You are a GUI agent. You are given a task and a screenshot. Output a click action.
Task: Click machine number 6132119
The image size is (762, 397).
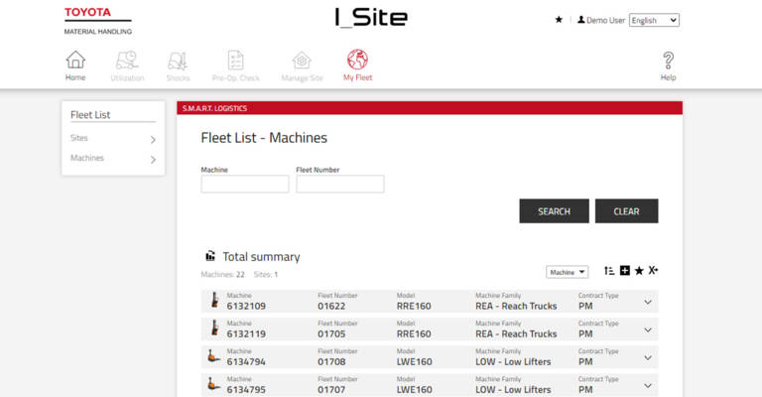(x=246, y=333)
